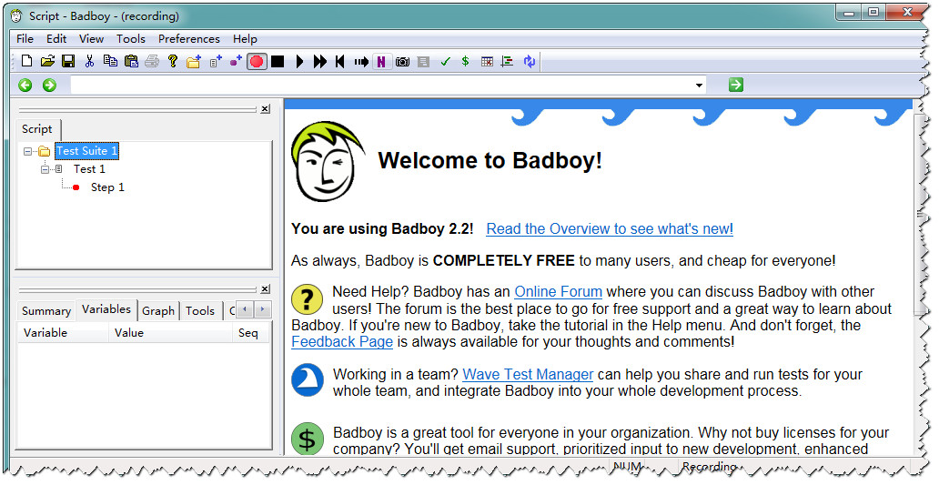Image resolution: width=939 pixels, height=485 pixels.
Task: Click the Badboy cartoon face logo
Action: (x=328, y=162)
